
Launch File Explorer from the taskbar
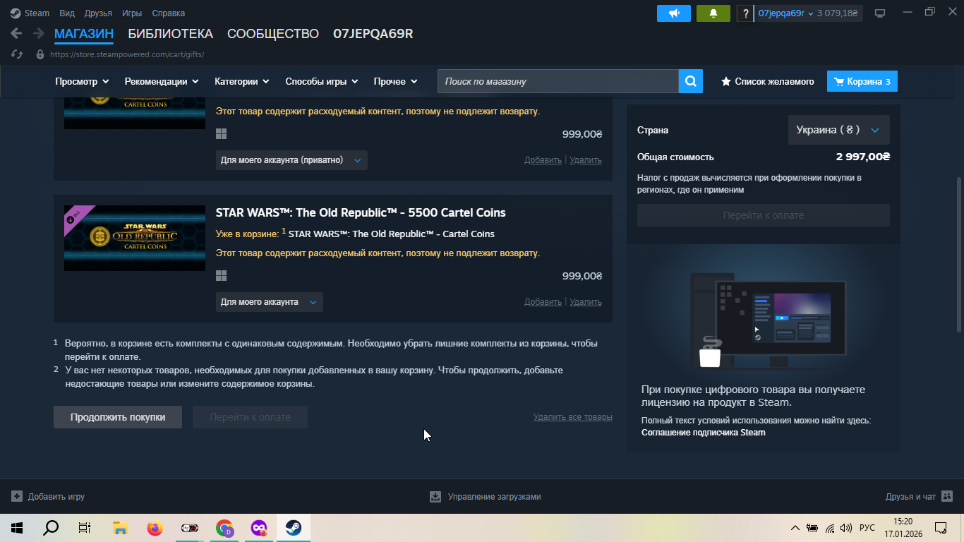120,528
